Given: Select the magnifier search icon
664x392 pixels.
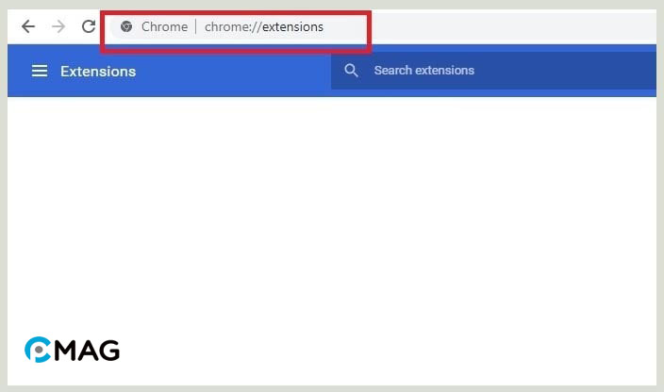Looking at the screenshot, I should click(x=351, y=71).
